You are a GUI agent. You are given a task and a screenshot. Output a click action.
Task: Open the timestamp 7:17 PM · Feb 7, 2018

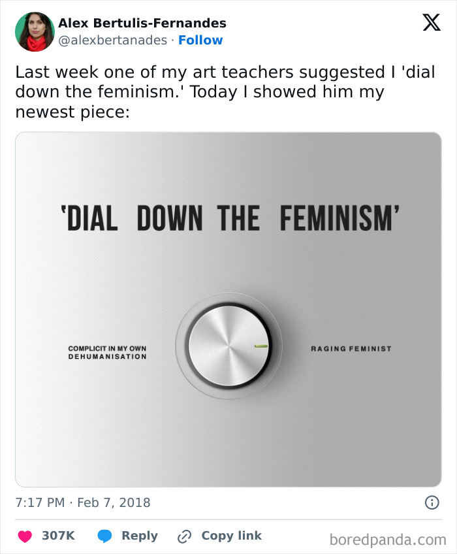(x=82, y=504)
